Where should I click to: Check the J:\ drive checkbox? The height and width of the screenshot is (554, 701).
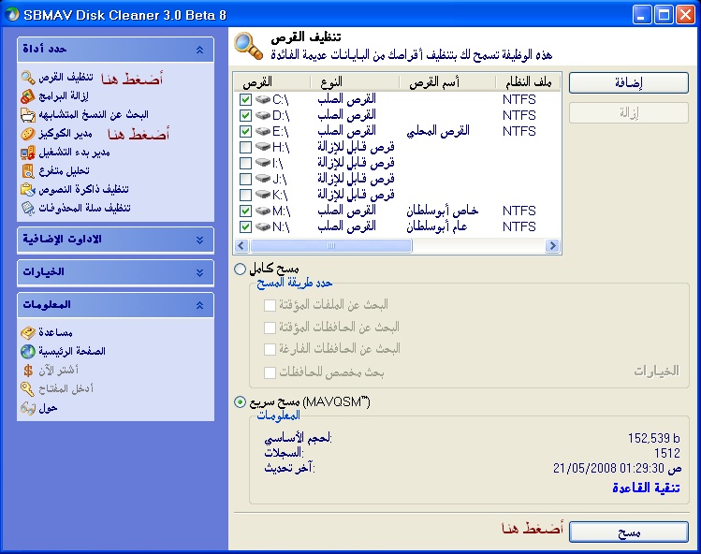tap(245, 179)
